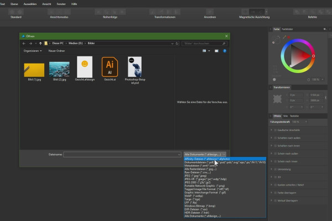Screen dimensions: 332x221
Task: Click inside the color wheel saturation triangle
Action: [x=299, y=55]
